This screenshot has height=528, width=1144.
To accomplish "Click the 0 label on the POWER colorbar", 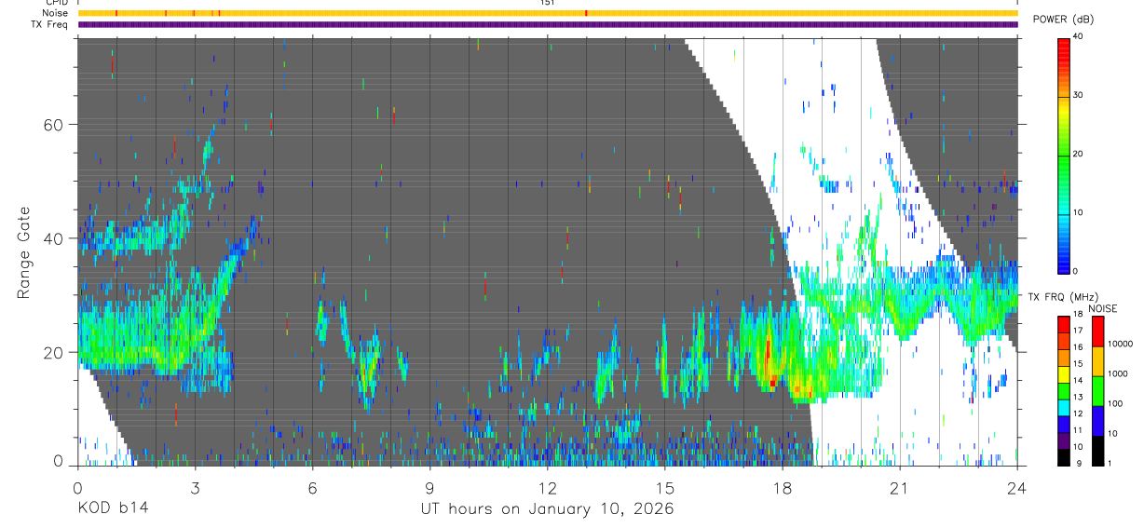I will [x=1076, y=271].
